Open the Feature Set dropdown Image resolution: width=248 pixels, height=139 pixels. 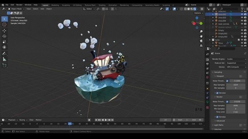236,63
